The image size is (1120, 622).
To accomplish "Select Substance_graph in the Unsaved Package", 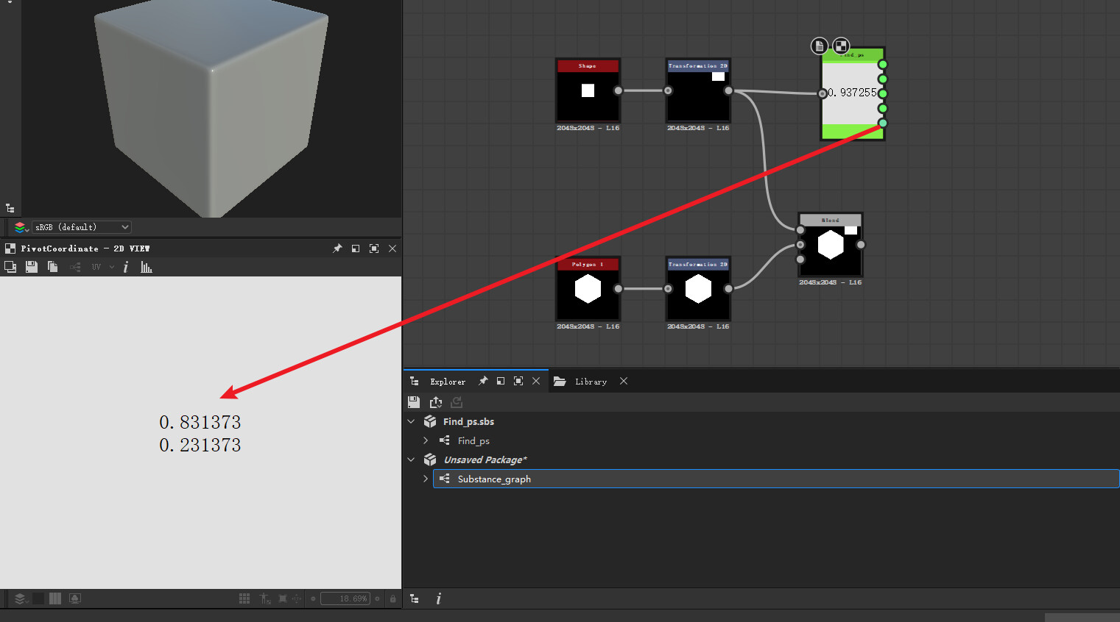I will click(494, 479).
